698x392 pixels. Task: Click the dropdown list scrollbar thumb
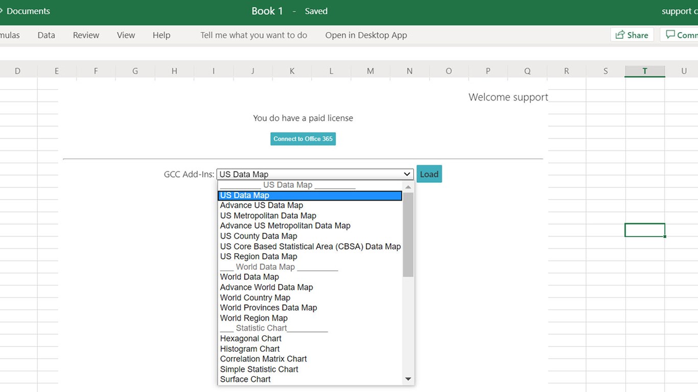(408, 234)
